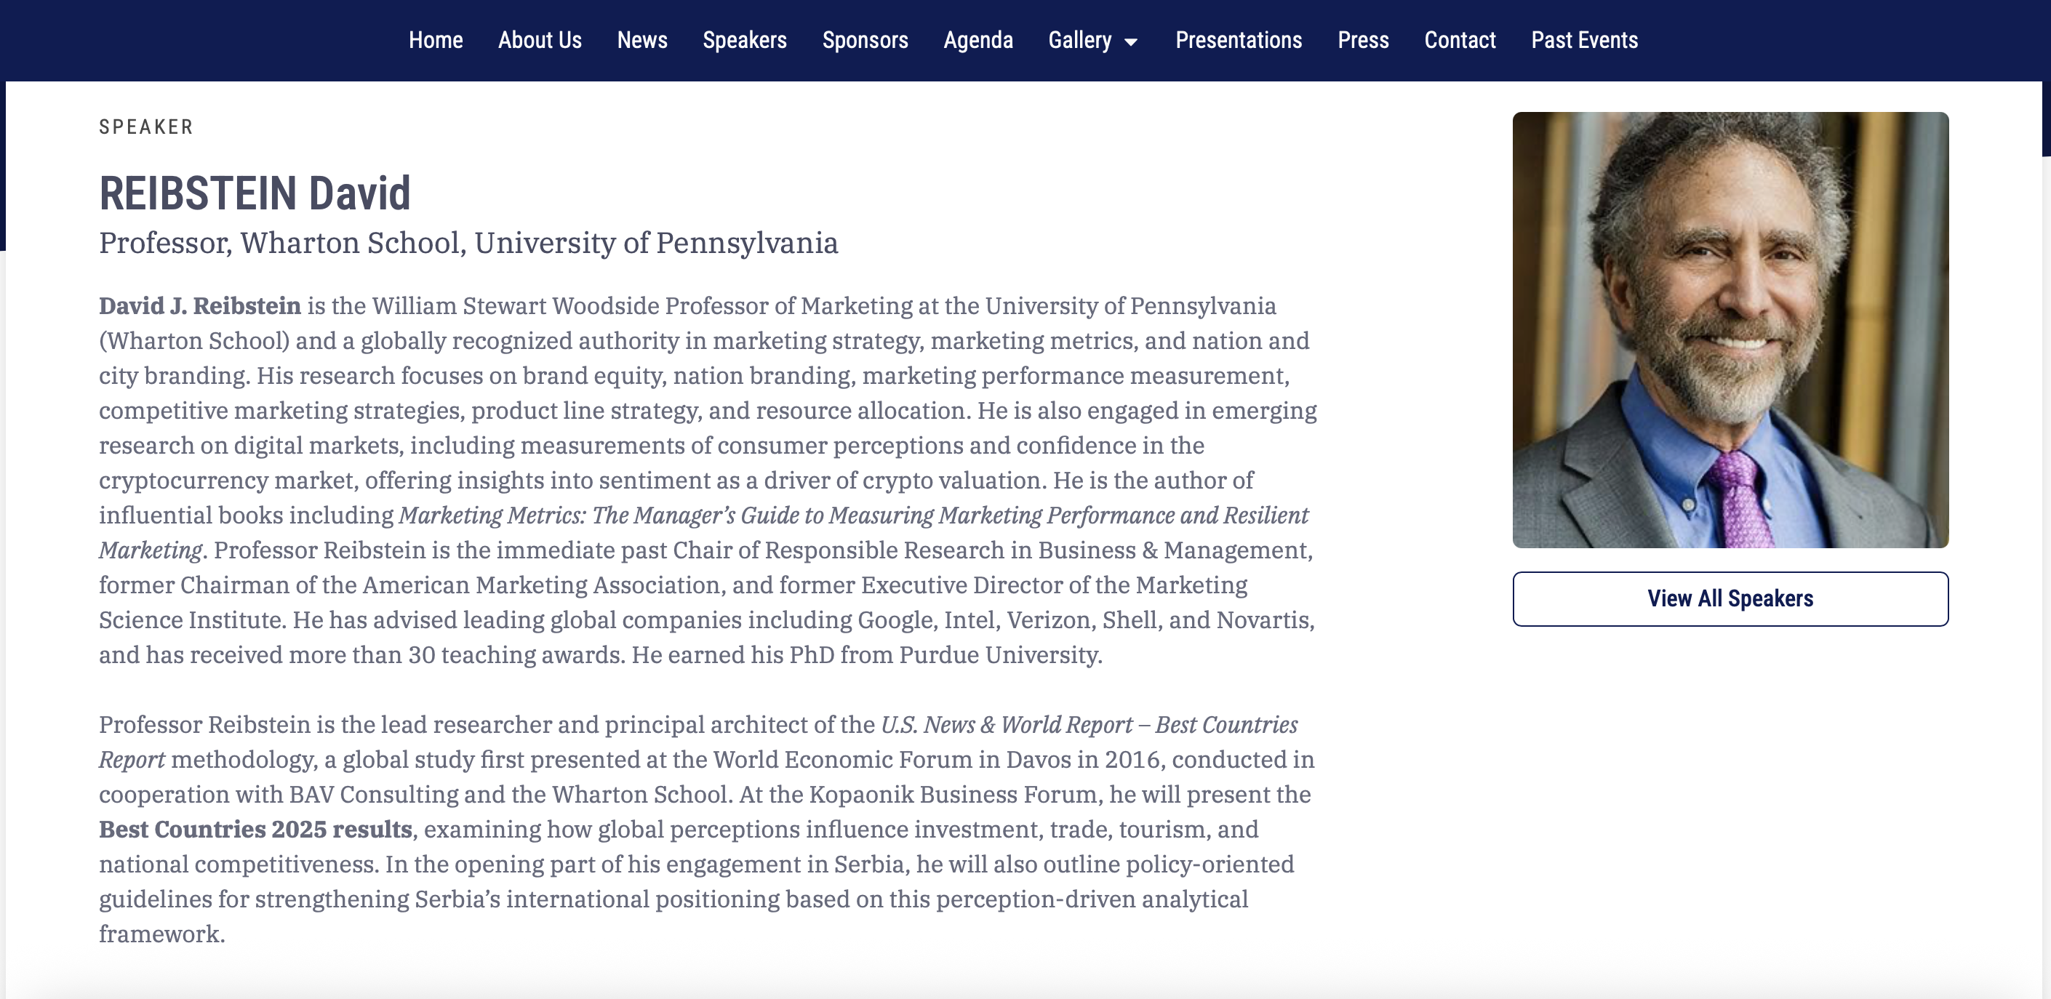This screenshot has height=999, width=2051.
Task: Open the About Us page
Action: (x=539, y=40)
